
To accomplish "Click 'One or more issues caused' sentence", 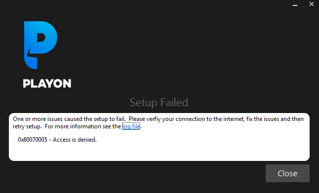I will 48,119.
